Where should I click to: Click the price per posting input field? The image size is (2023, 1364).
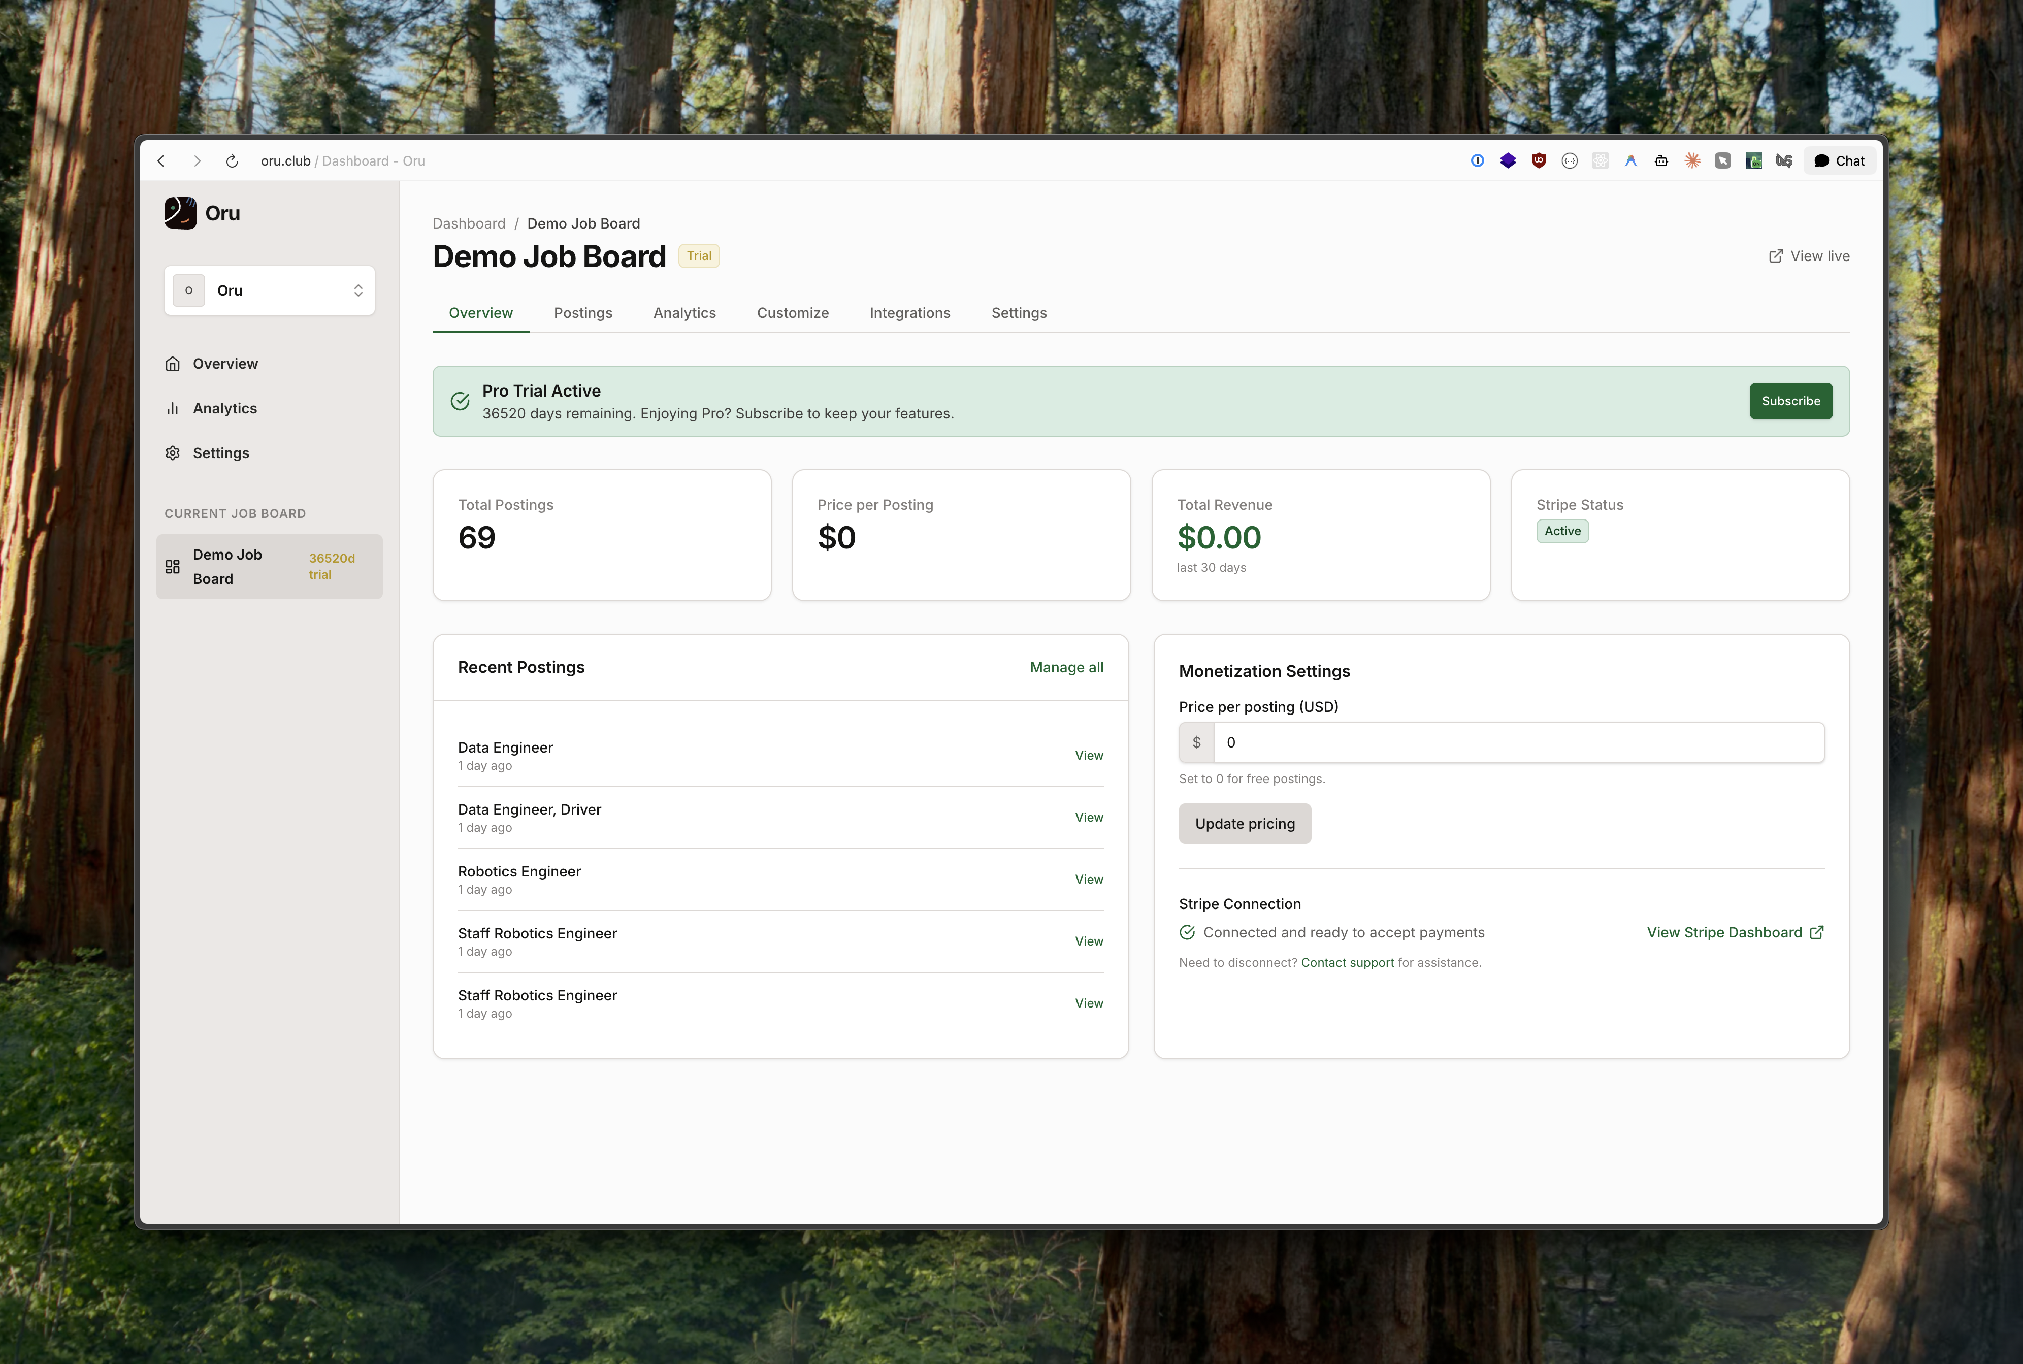click(1518, 742)
